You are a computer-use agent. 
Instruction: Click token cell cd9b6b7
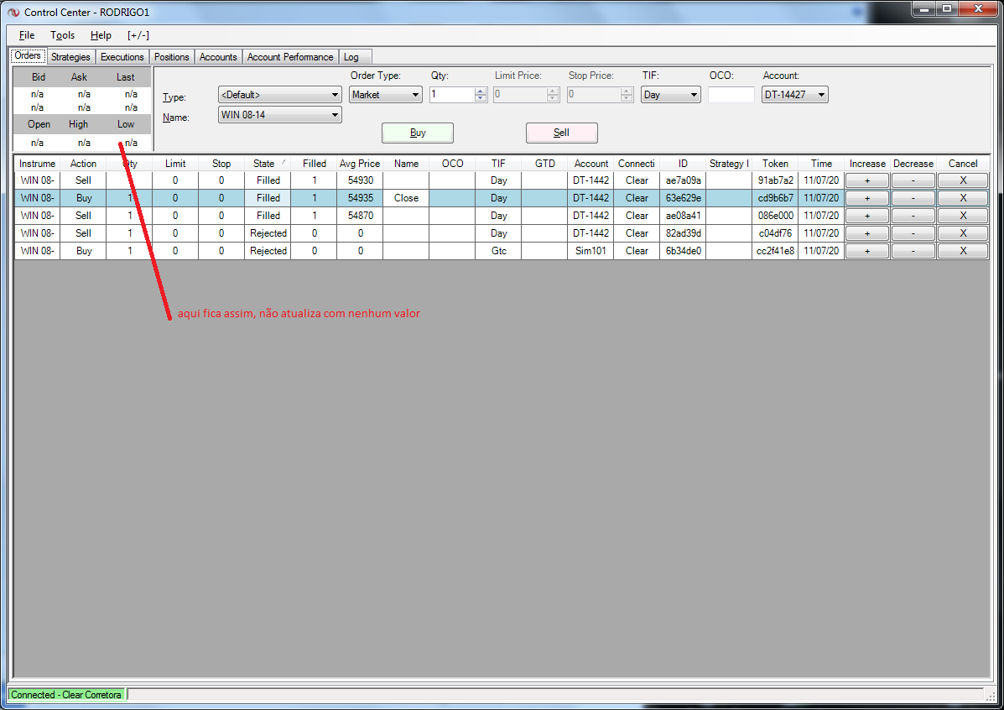click(x=775, y=198)
